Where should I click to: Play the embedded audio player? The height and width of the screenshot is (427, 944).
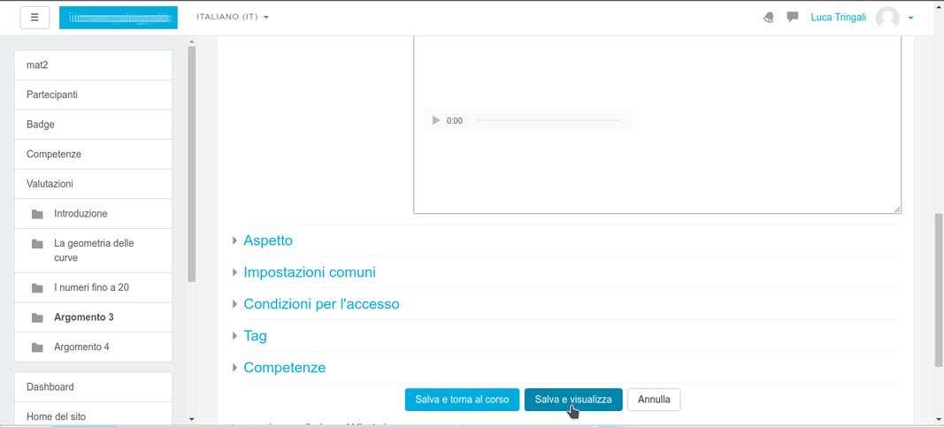pos(436,120)
